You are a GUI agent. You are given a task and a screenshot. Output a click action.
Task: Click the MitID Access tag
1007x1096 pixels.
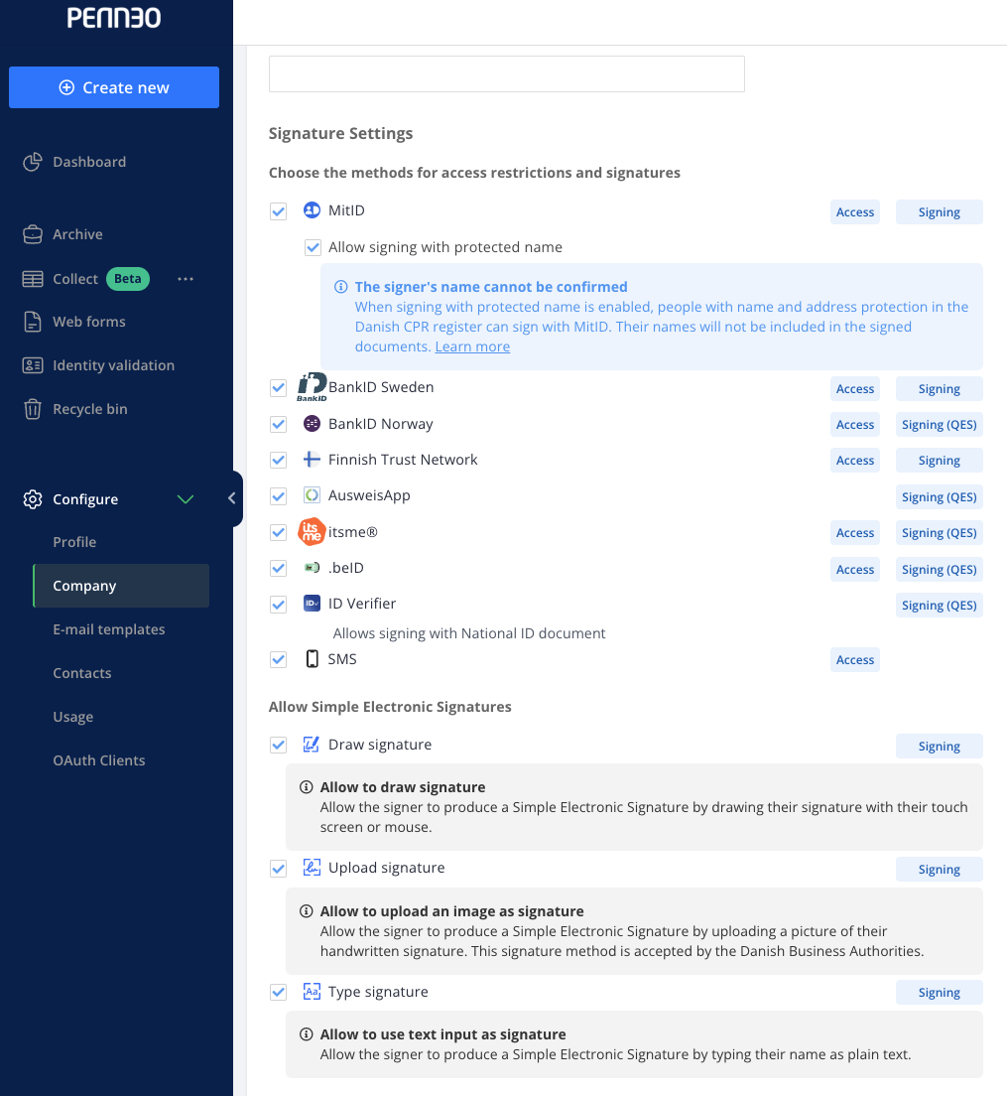tap(855, 212)
